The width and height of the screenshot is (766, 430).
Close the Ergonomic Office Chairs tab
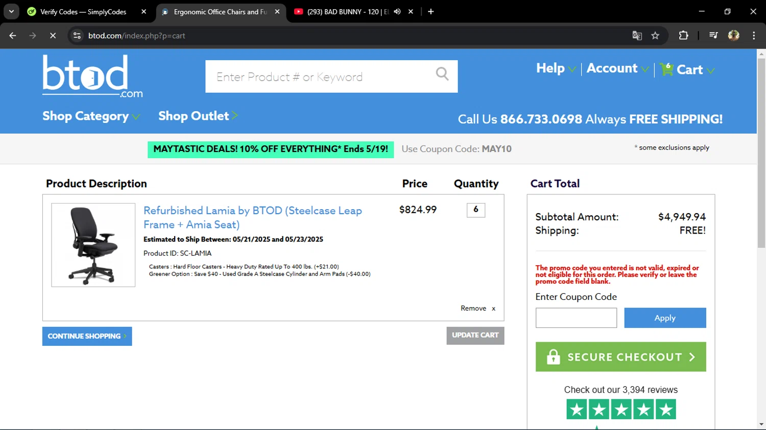(277, 12)
